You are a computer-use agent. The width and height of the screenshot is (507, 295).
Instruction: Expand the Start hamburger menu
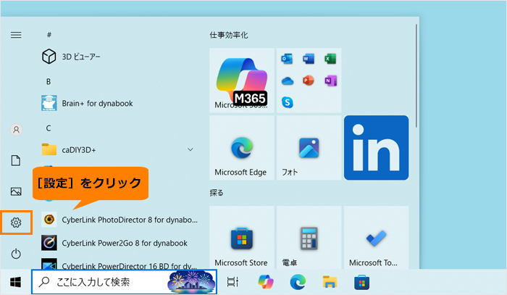(x=16, y=35)
